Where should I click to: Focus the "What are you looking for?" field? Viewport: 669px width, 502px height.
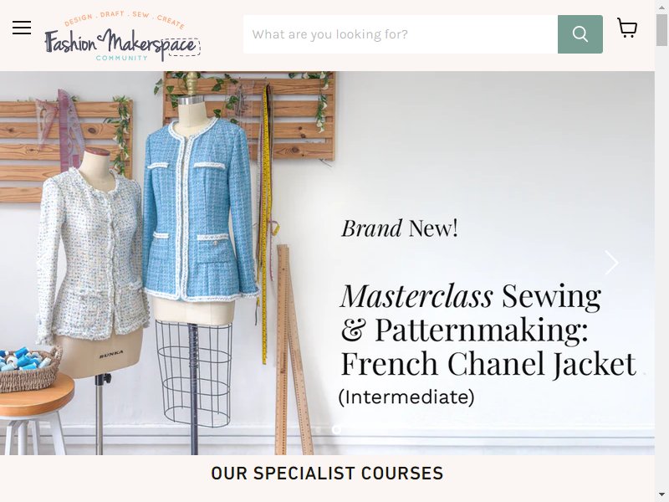(401, 34)
